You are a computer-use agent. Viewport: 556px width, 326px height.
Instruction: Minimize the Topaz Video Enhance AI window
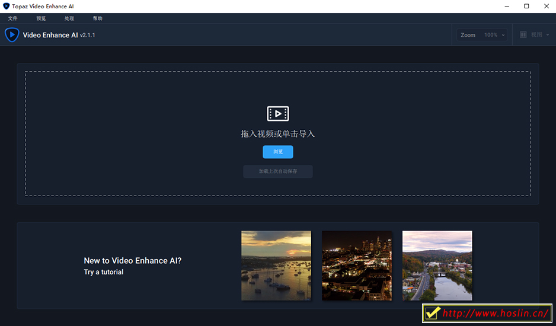pos(507,6)
